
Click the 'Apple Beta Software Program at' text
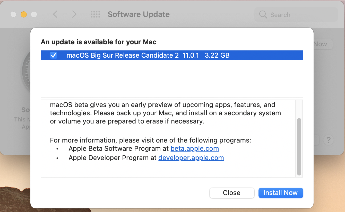pyautogui.click(x=119, y=148)
